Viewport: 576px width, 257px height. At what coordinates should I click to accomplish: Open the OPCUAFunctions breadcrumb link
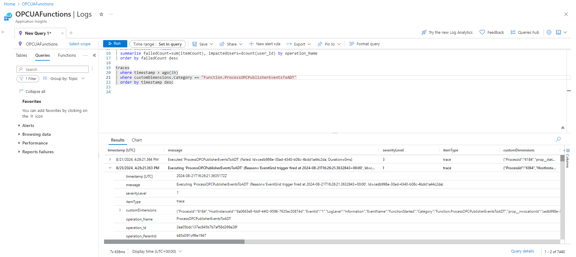point(37,4)
